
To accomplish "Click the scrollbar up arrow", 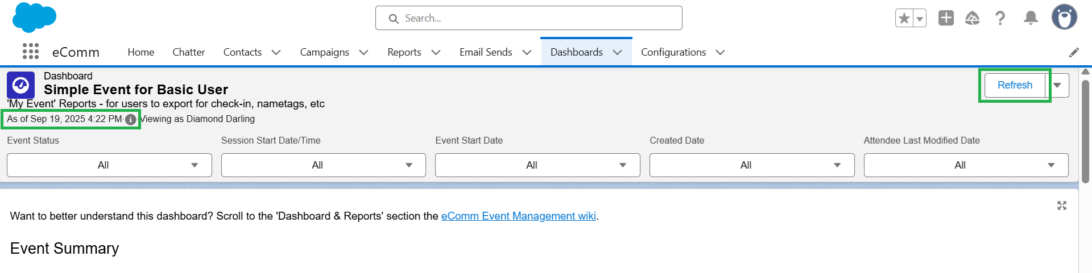I will coord(1085,72).
